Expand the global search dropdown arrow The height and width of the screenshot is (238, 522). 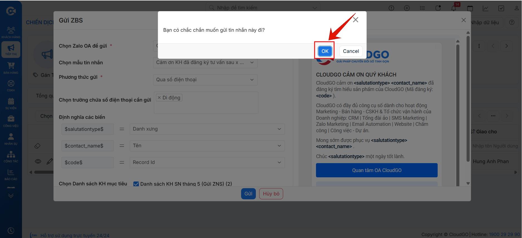(x=315, y=8)
